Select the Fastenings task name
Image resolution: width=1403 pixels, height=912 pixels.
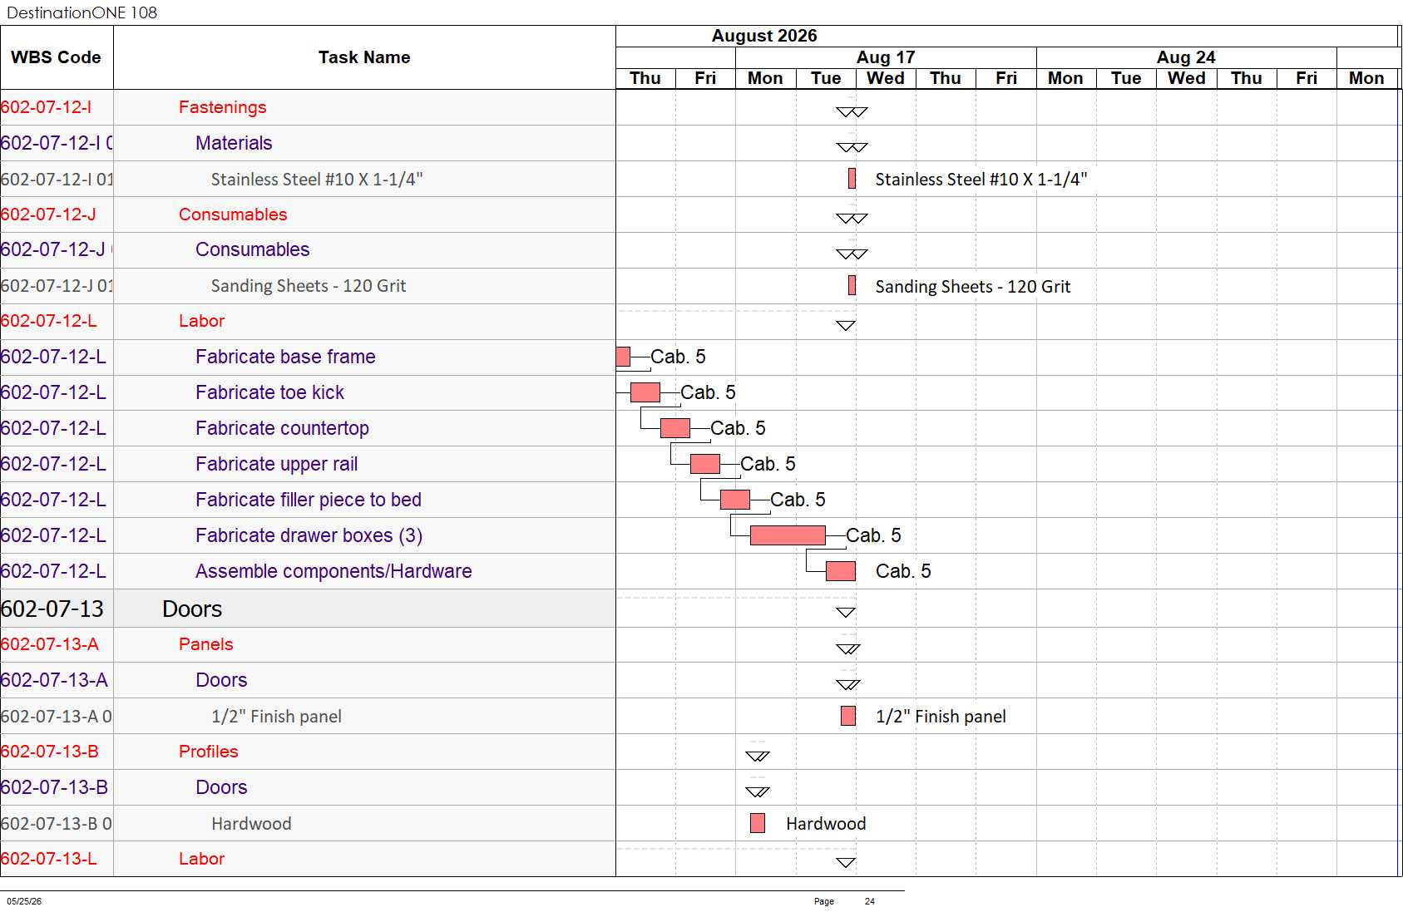coord(223,107)
